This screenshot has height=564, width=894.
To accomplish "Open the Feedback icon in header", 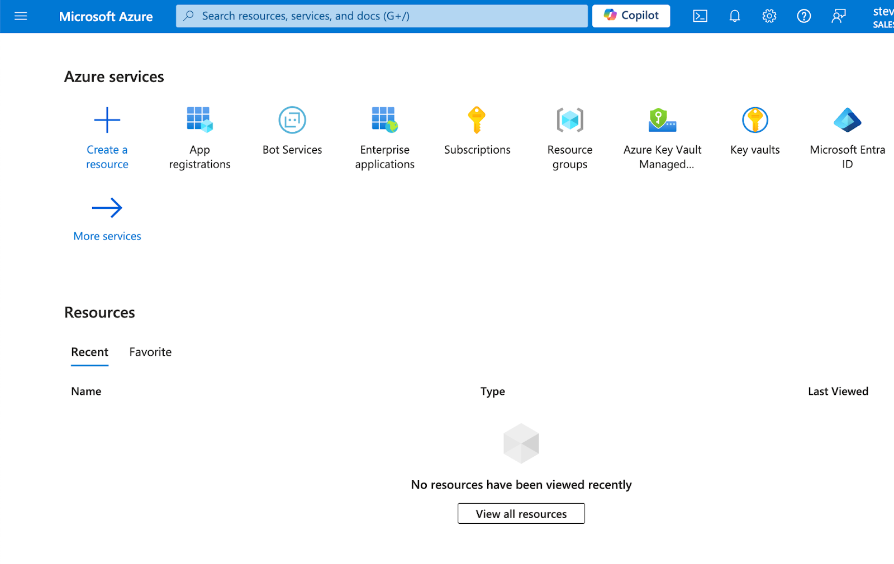I will click(x=838, y=16).
